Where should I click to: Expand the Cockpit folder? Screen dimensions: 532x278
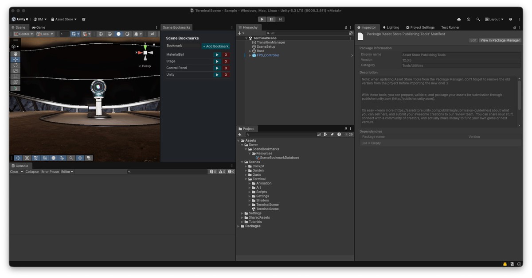[x=246, y=166]
